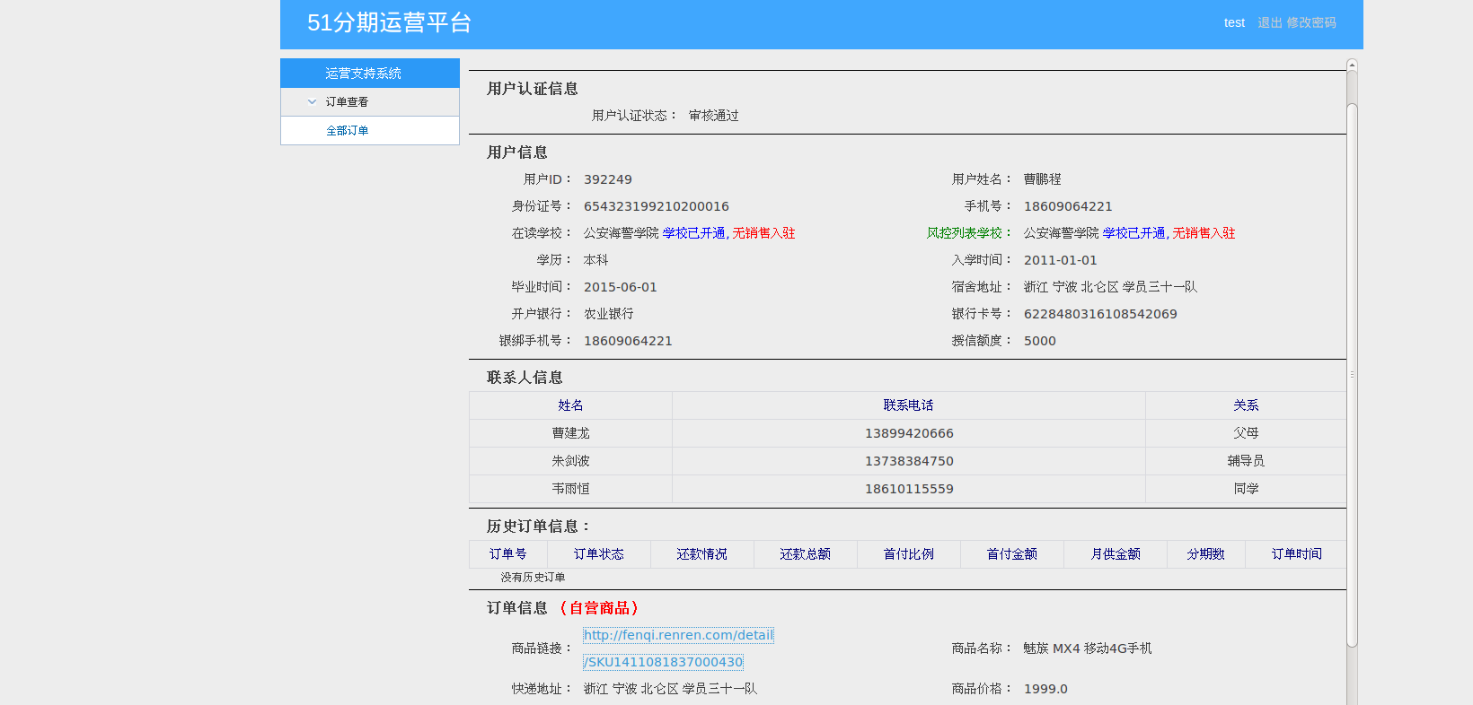Image resolution: width=1473 pixels, height=705 pixels.
Task: Click bank card number 6228480316108542069
Action: coord(1100,314)
